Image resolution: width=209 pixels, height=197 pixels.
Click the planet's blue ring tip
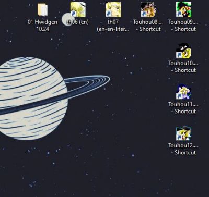[x=107, y=79]
